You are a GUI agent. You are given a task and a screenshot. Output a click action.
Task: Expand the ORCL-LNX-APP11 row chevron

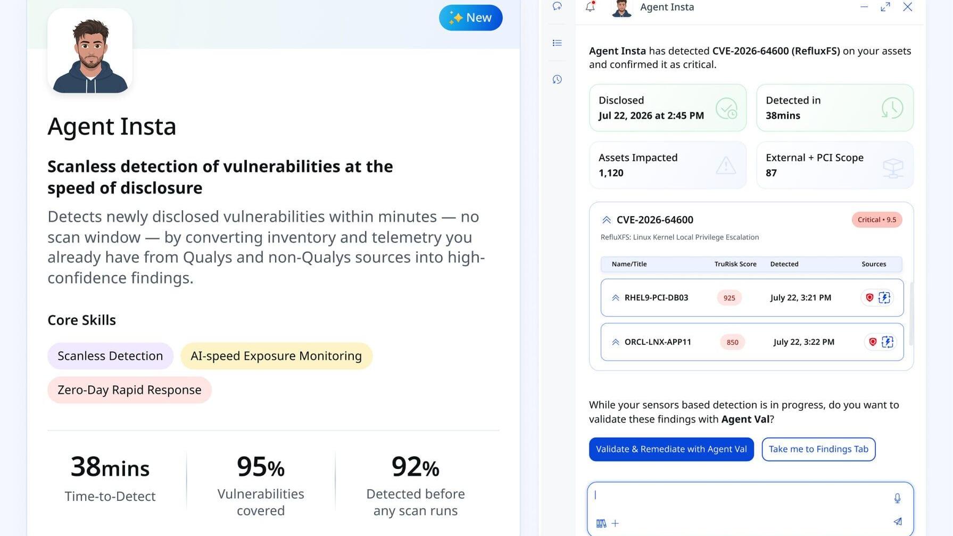coord(616,342)
